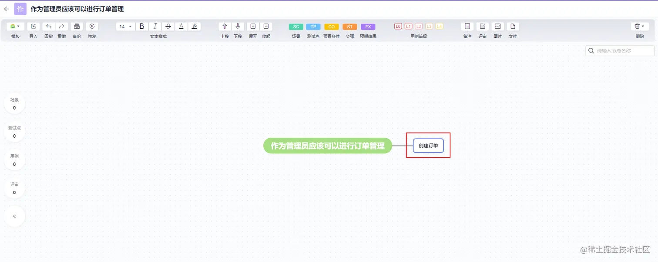The image size is (658, 262).
Task: Set case level to L0
Action: [398, 27]
